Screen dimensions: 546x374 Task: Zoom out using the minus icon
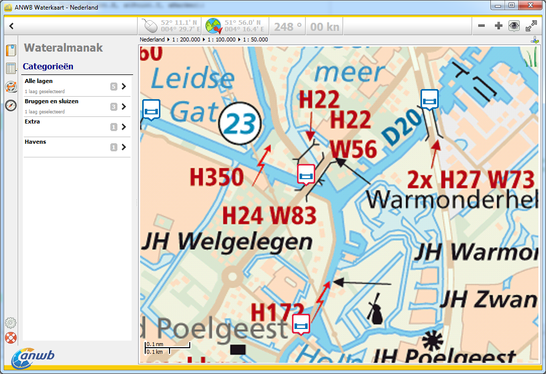481,25
